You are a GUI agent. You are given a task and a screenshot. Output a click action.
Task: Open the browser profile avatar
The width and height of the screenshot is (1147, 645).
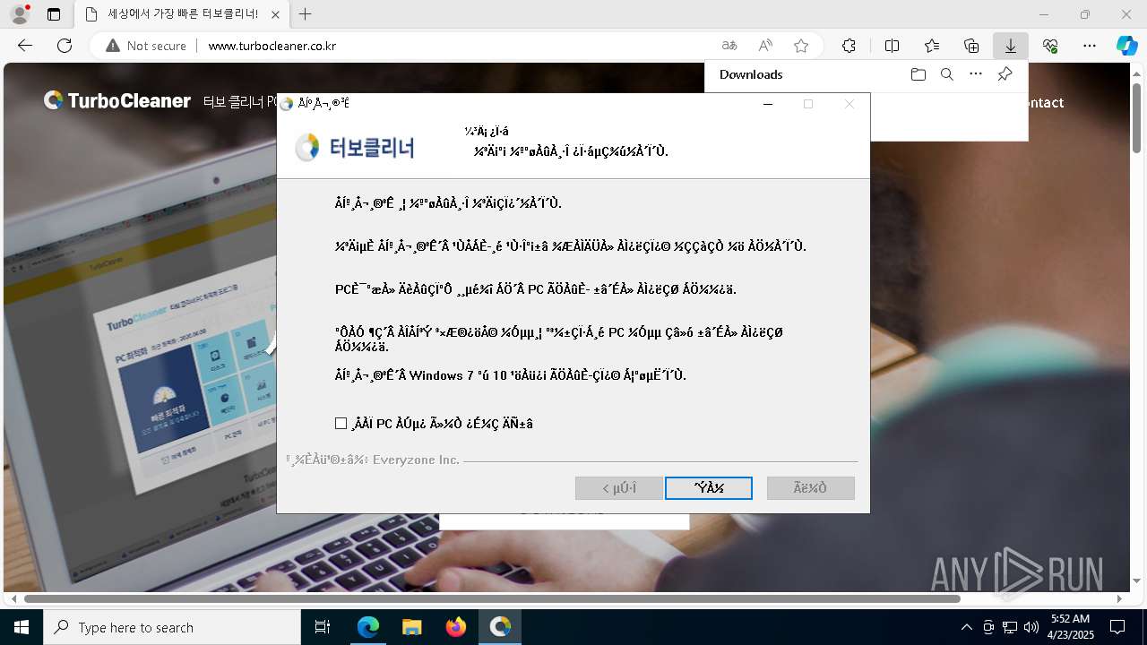coord(20,14)
